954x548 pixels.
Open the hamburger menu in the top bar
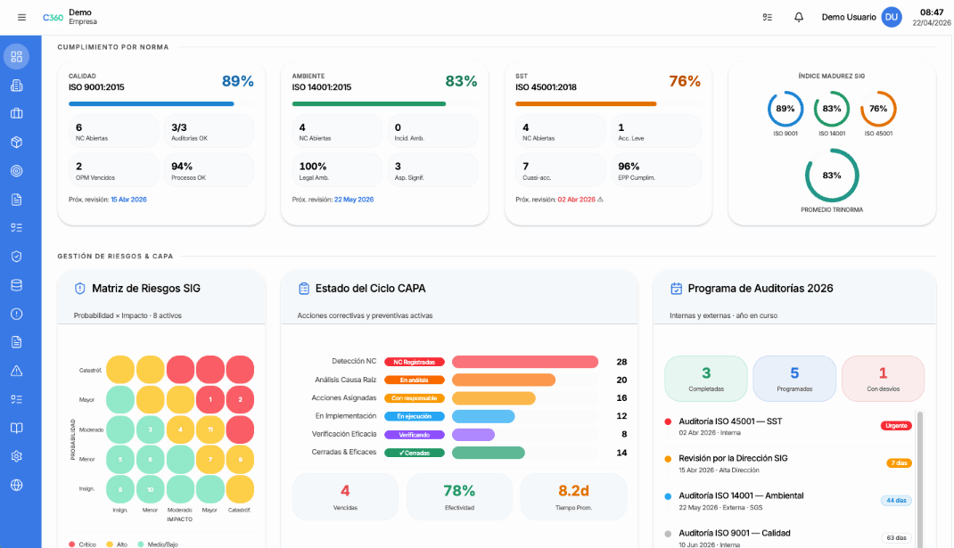(21, 17)
